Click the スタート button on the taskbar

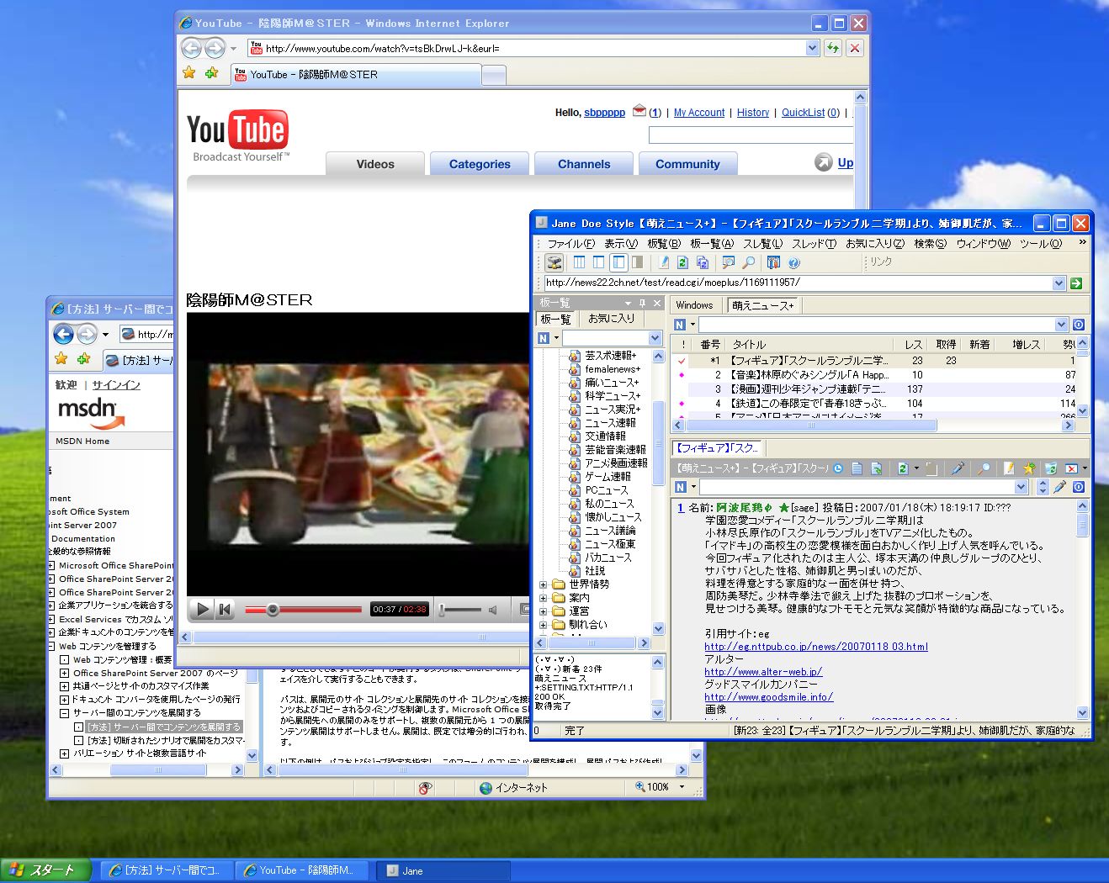click(x=45, y=870)
